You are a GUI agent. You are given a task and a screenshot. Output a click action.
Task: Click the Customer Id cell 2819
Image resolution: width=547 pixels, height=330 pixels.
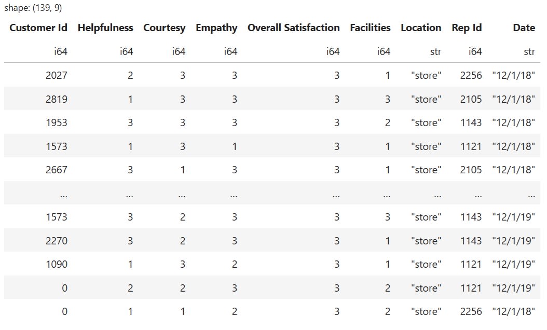(x=56, y=99)
